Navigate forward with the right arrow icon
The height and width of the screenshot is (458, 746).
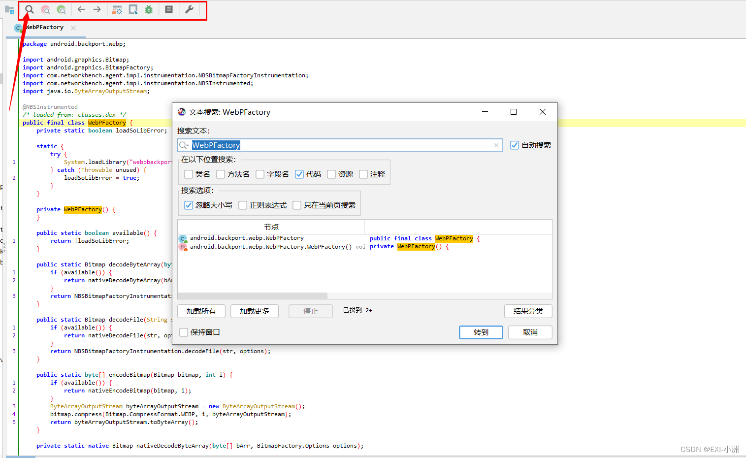pyautogui.click(x=97, y=9)
